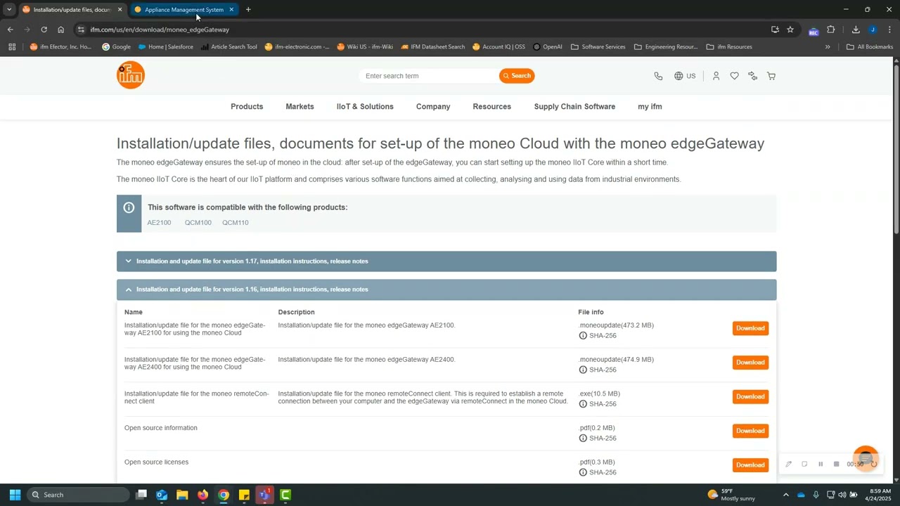Open the All Bookmarks folder
This screenshot has height=506, width=900.
click(870, 47)
